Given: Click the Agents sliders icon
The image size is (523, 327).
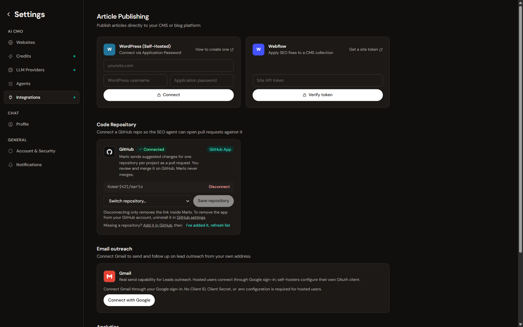Looking at the screenshot, I should 10,84.
